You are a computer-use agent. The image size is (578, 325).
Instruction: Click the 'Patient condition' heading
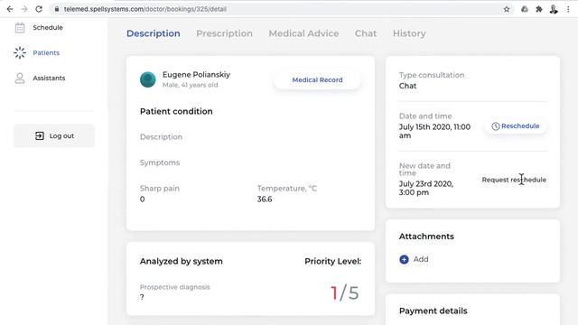[176, 111]
